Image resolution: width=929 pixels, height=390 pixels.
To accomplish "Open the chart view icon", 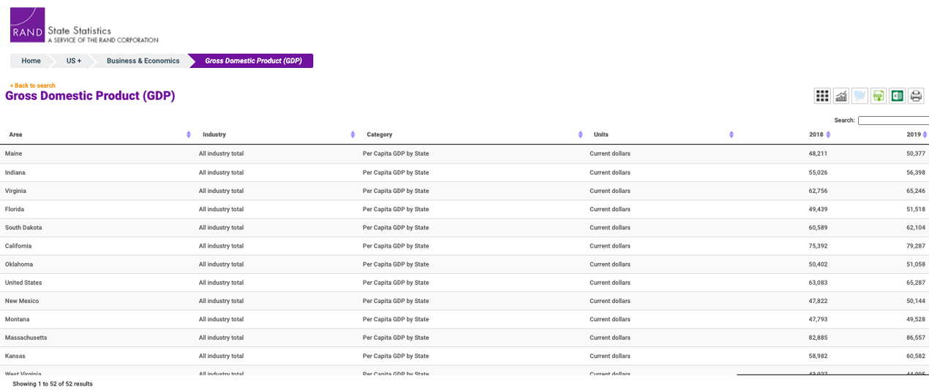I will click(x=841, y=96).
